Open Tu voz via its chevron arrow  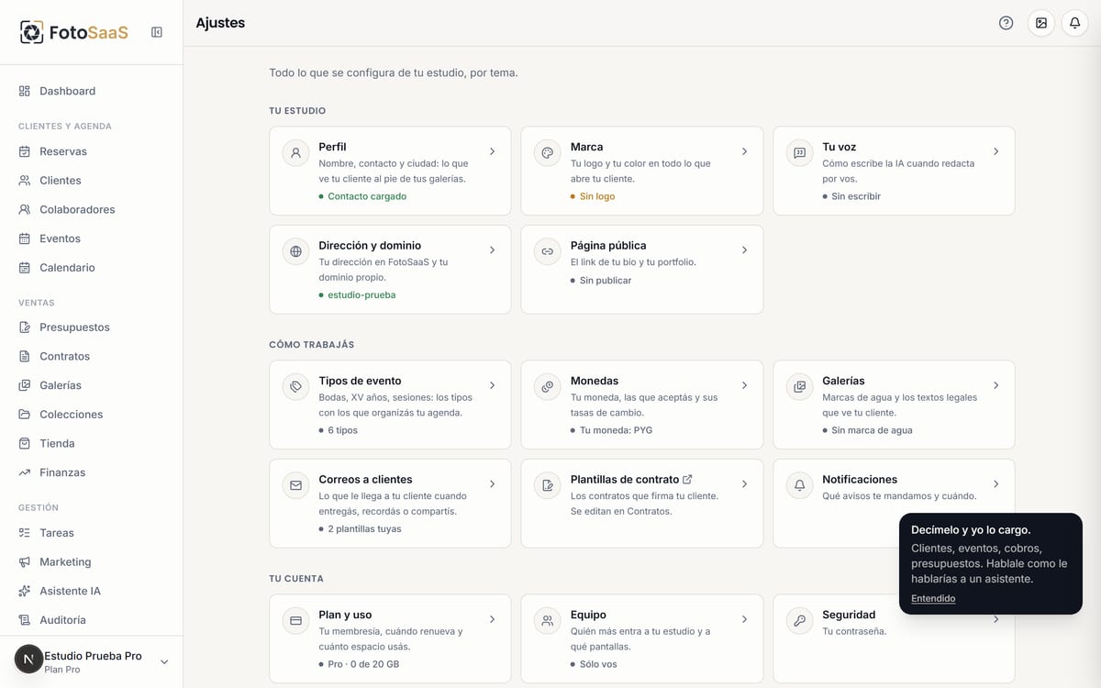tap(995, 151)
